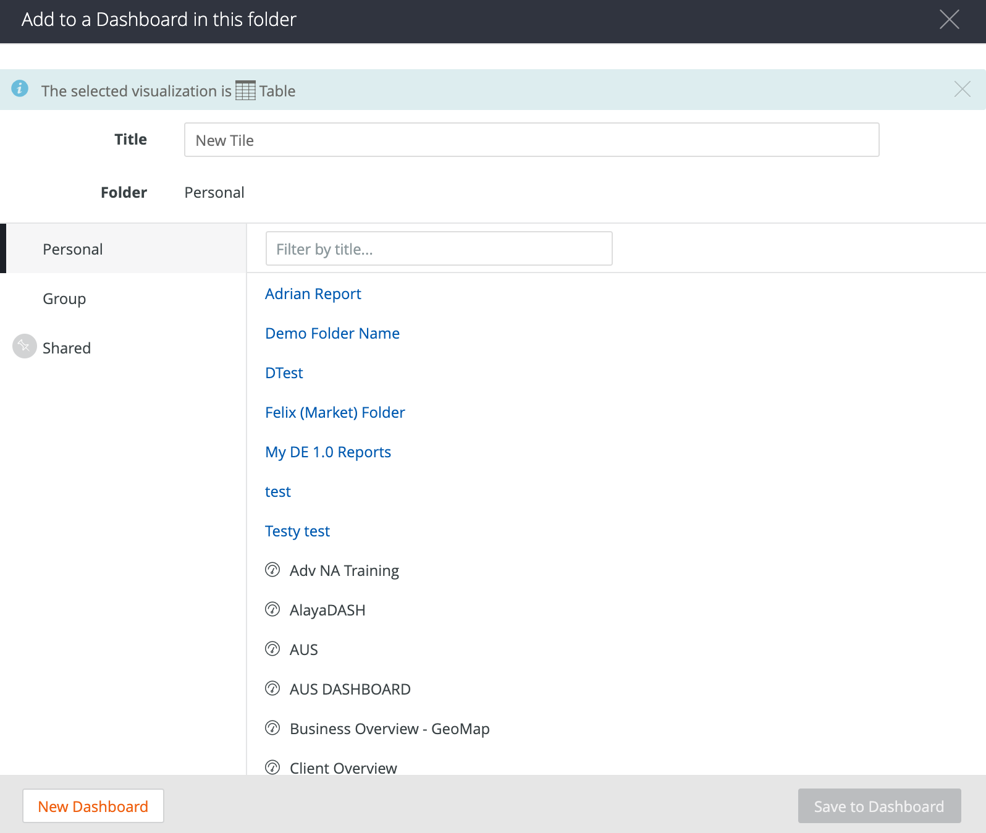Screen dimensions: 986x833
Task: Click the New Dashboard button
Action: point(93,806)
